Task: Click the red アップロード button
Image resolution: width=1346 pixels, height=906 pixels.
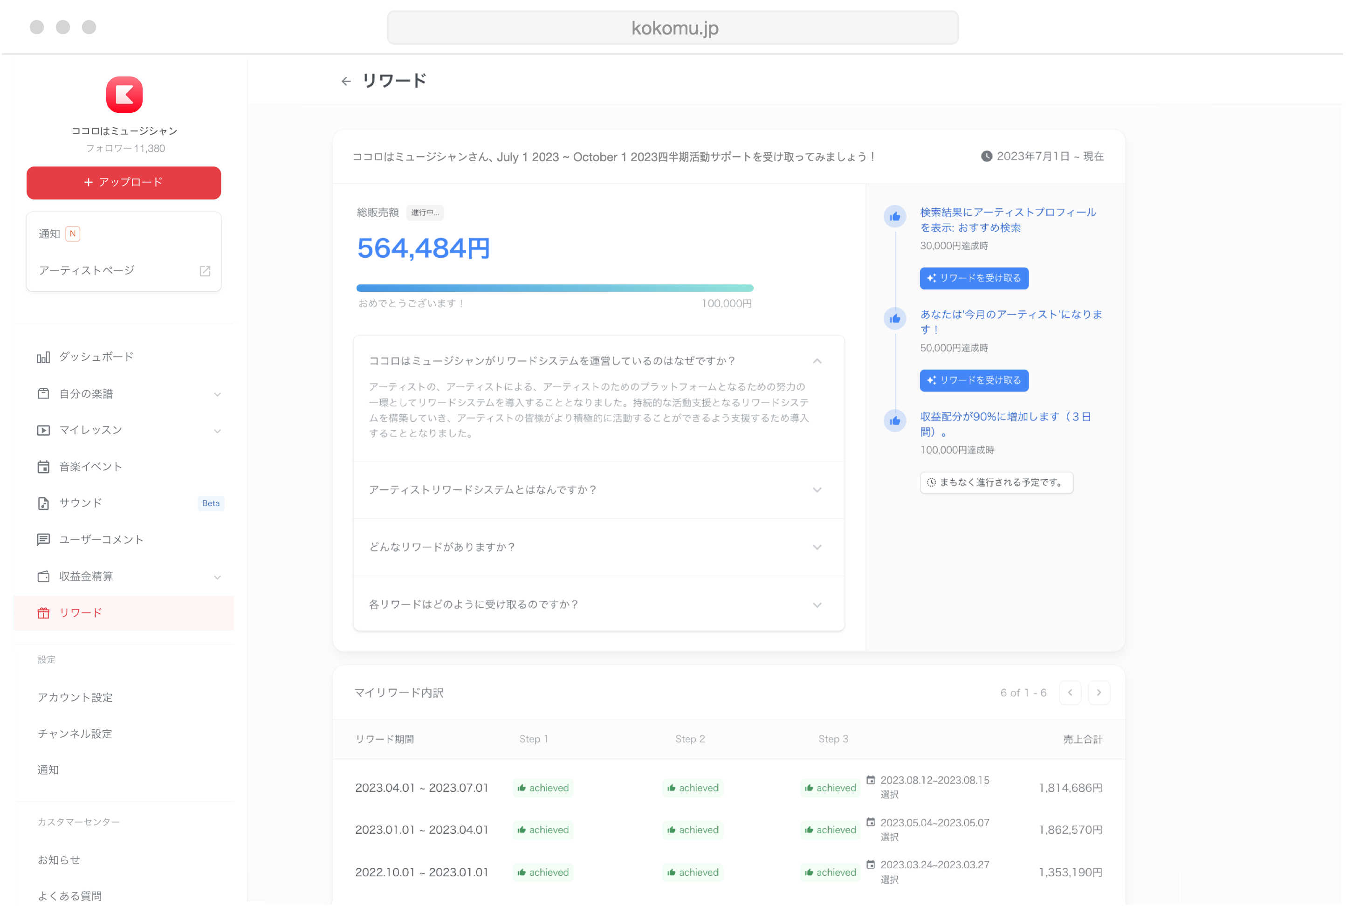Action: (x=124, y=183)
